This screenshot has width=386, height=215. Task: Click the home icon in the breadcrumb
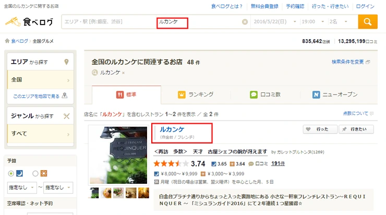click(7, 41)
